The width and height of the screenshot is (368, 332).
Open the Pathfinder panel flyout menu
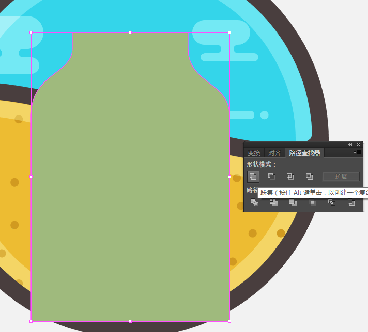click(357, 153)
